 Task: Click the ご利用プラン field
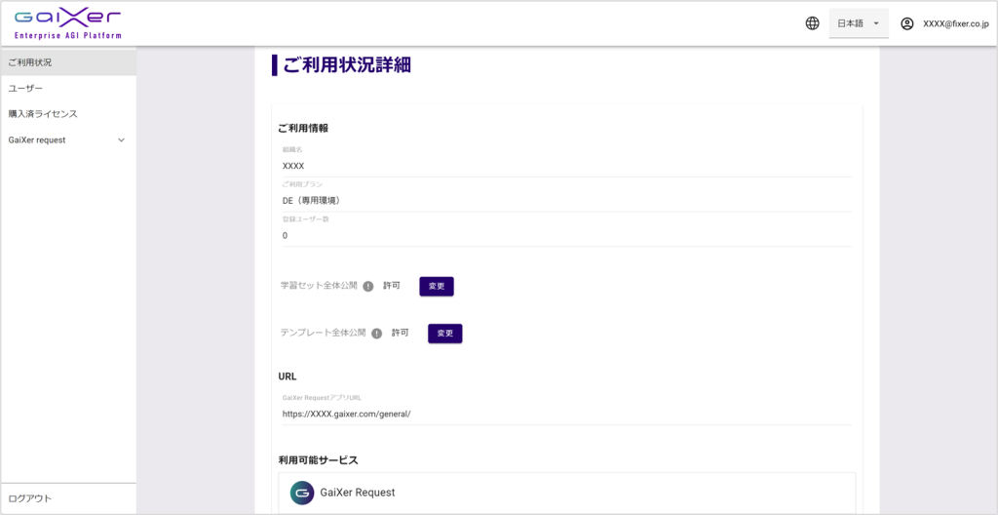coord(565,201)
